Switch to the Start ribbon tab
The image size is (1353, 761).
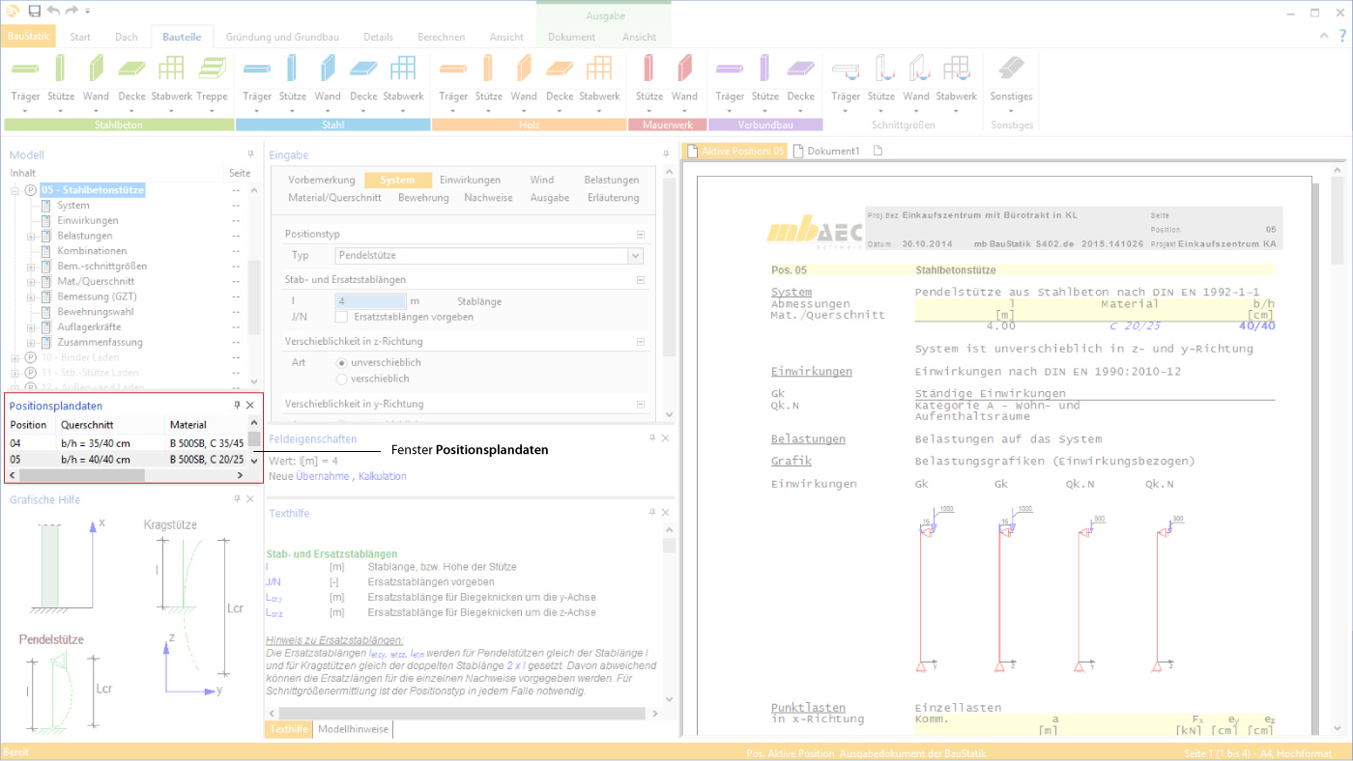[80, 37]
